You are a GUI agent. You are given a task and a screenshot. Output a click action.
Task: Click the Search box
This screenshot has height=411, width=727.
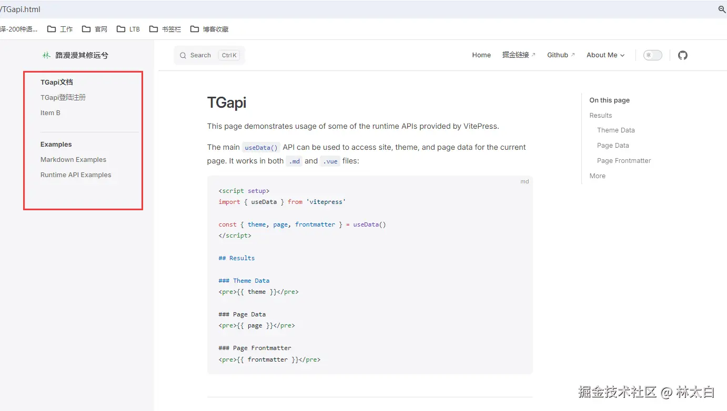209,55
